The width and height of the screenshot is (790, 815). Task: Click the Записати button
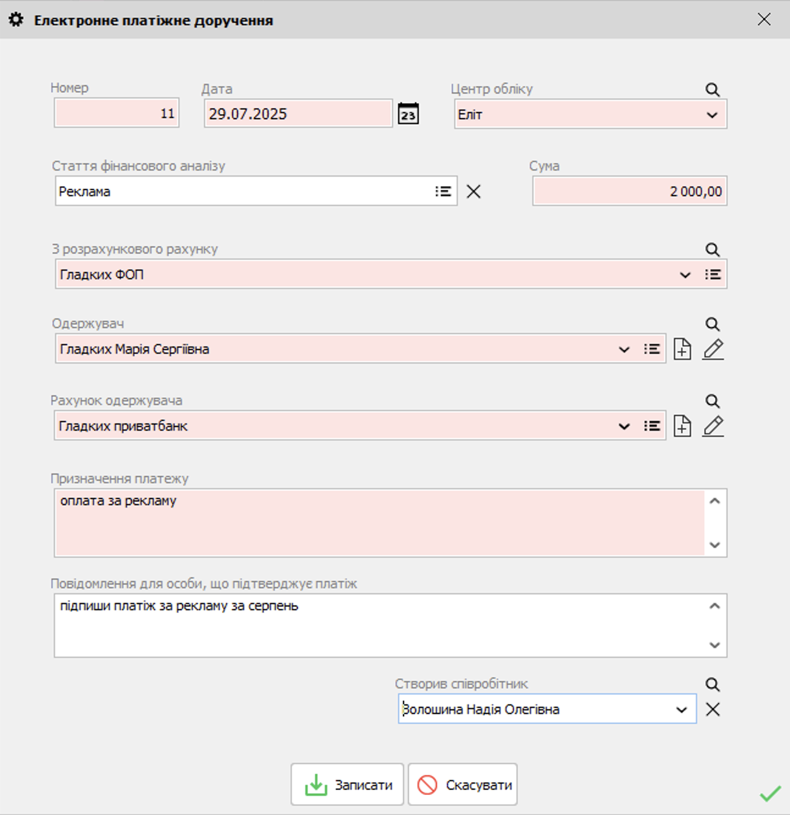(x=346, y=784)
